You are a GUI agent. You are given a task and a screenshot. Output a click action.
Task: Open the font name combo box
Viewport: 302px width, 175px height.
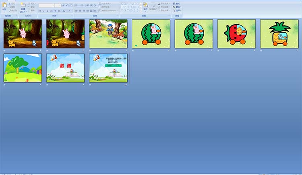(46, 5)
